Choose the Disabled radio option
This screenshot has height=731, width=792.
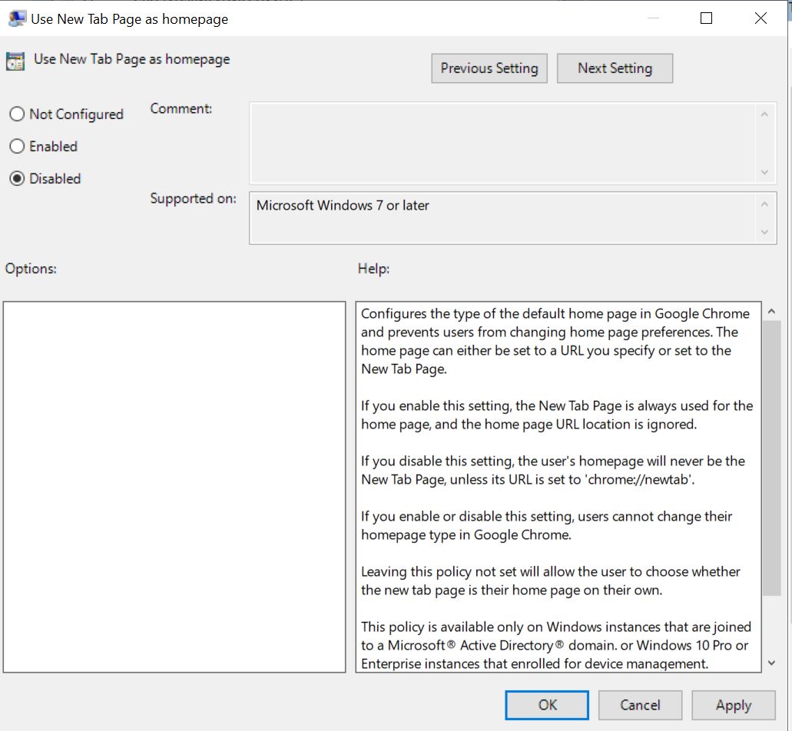click(x=17, y=179)
